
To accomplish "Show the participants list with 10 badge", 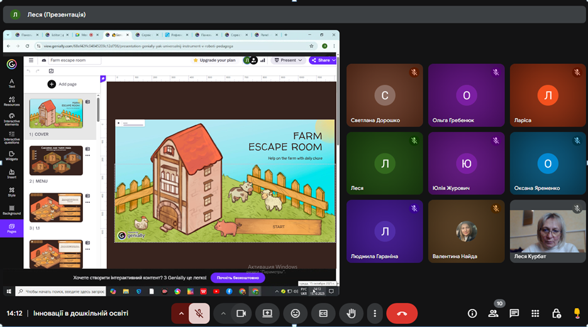I will click(x=494, y=313).
